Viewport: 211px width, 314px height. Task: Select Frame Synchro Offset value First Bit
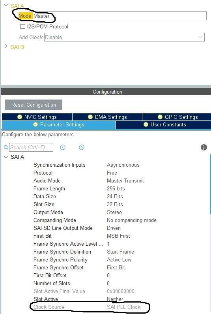(x=116, y=267)
